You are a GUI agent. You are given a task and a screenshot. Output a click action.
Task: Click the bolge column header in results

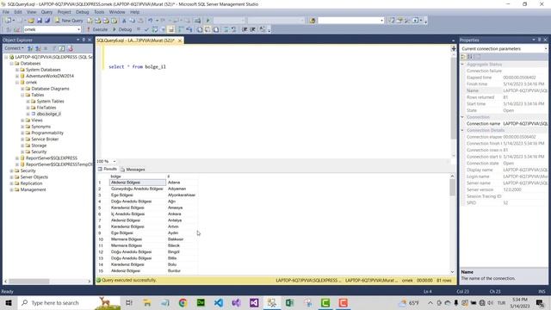pos(138,177)
